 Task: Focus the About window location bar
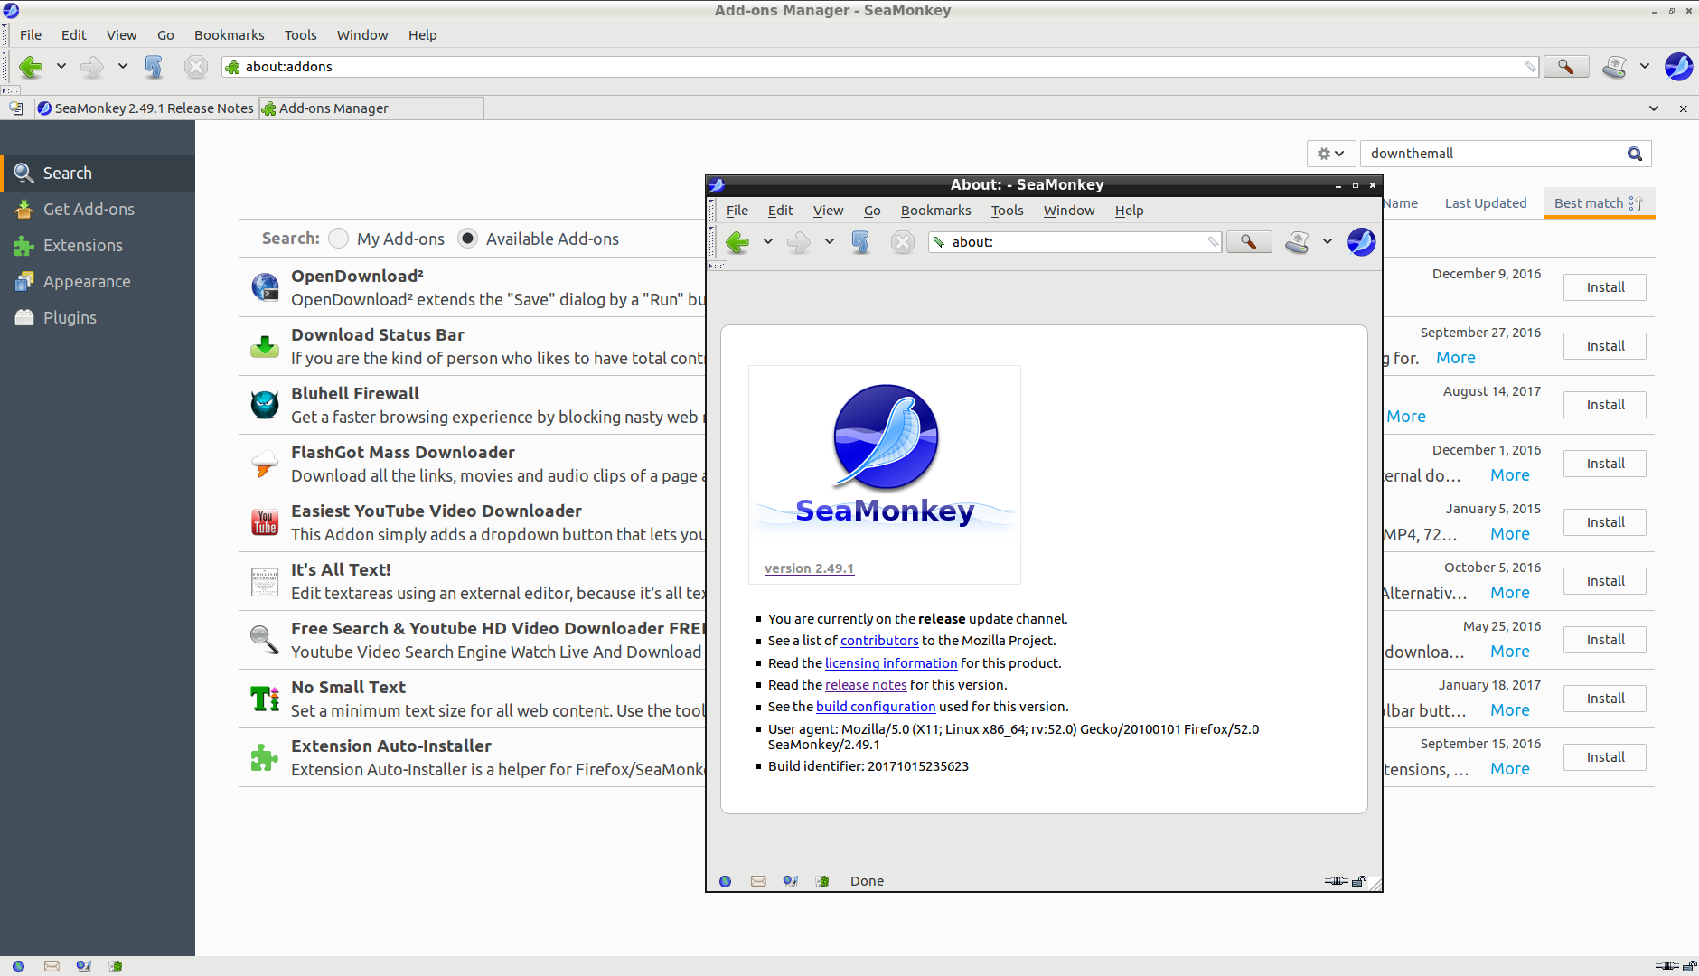click(x=1075, y=242)
